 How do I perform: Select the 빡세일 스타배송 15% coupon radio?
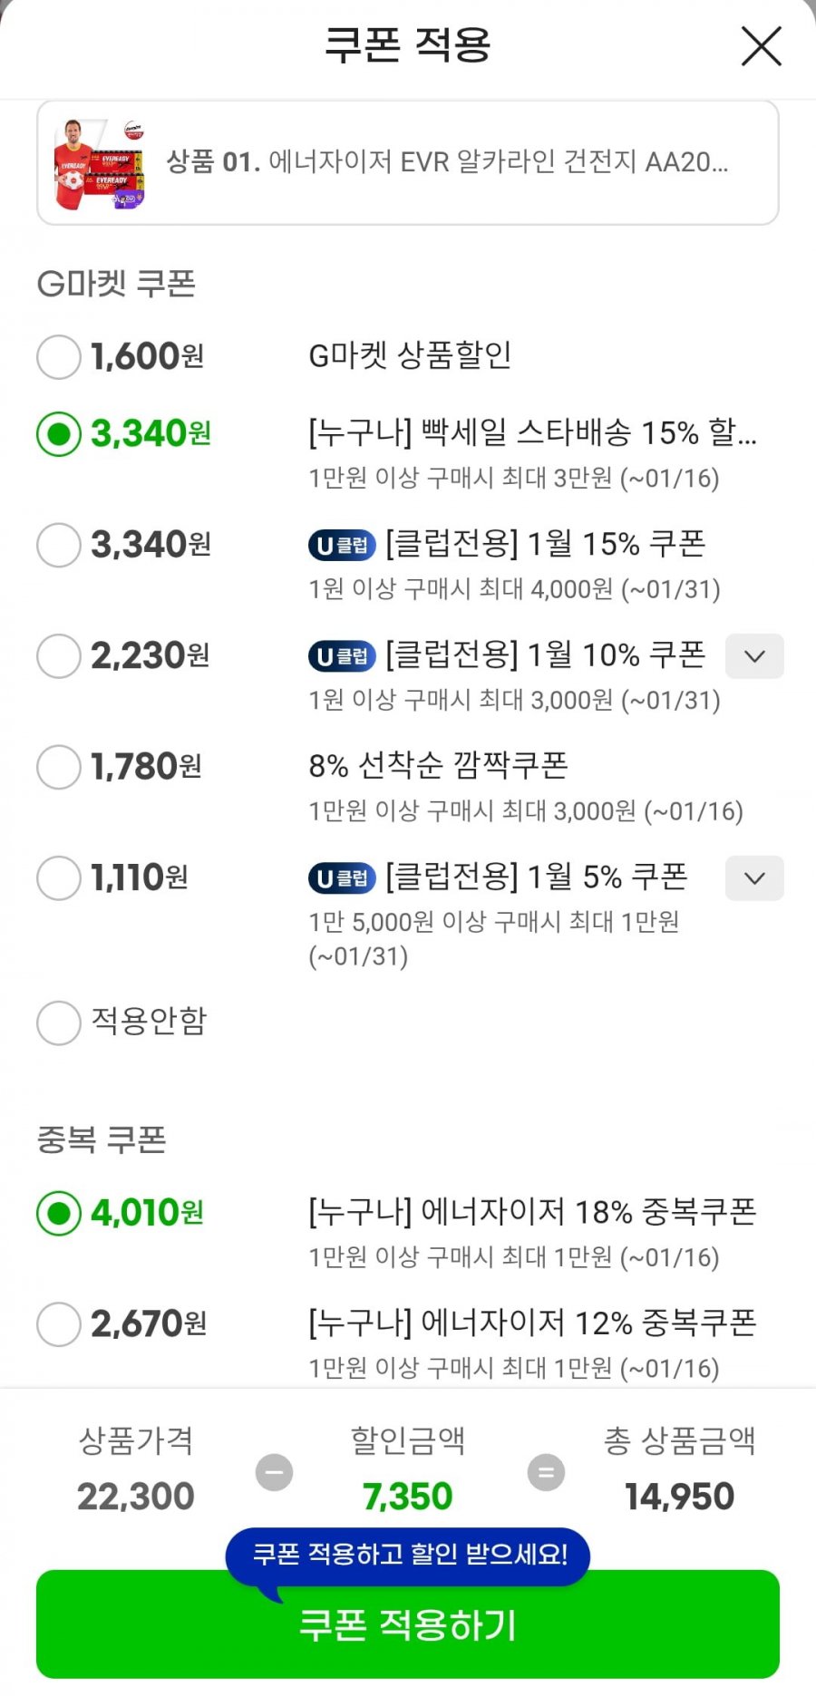[x=59, y=434]
